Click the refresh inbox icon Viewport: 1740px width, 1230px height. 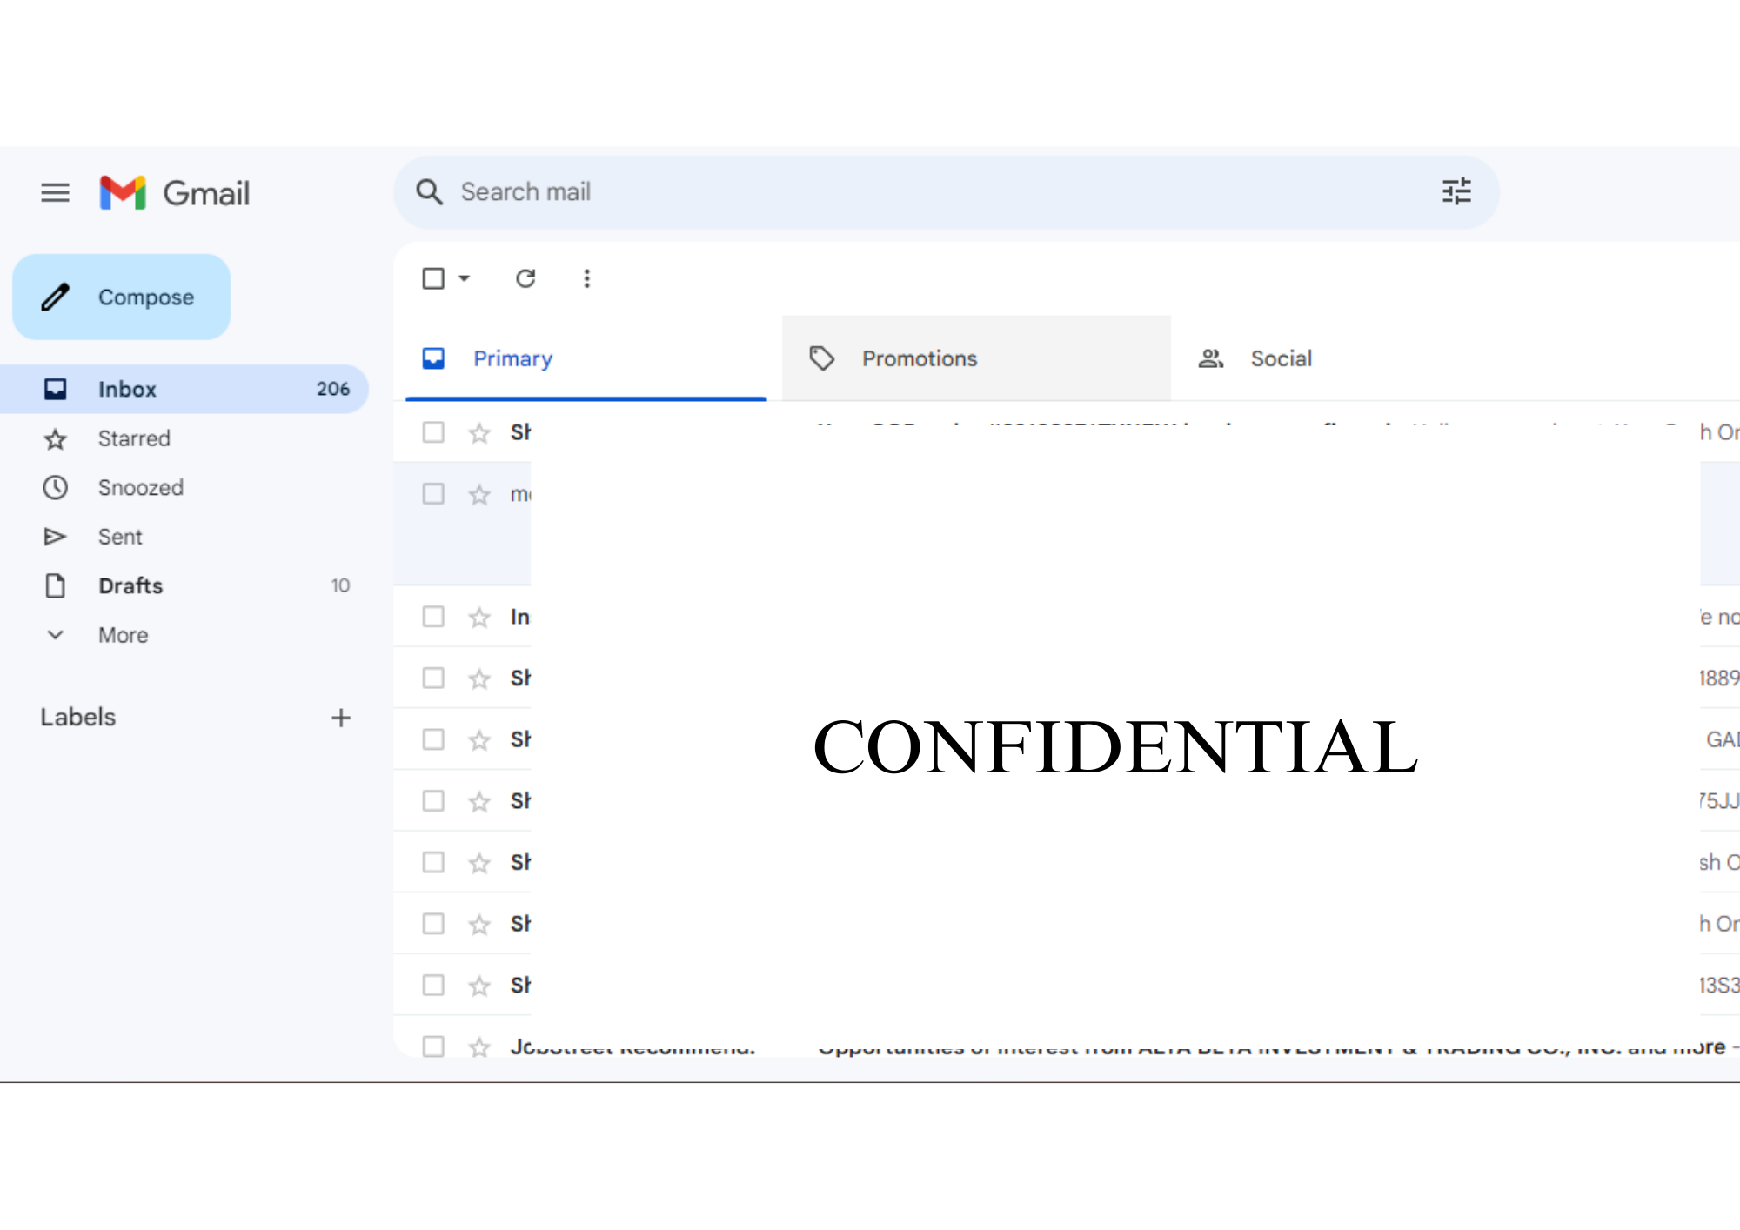tap(525, 278)
